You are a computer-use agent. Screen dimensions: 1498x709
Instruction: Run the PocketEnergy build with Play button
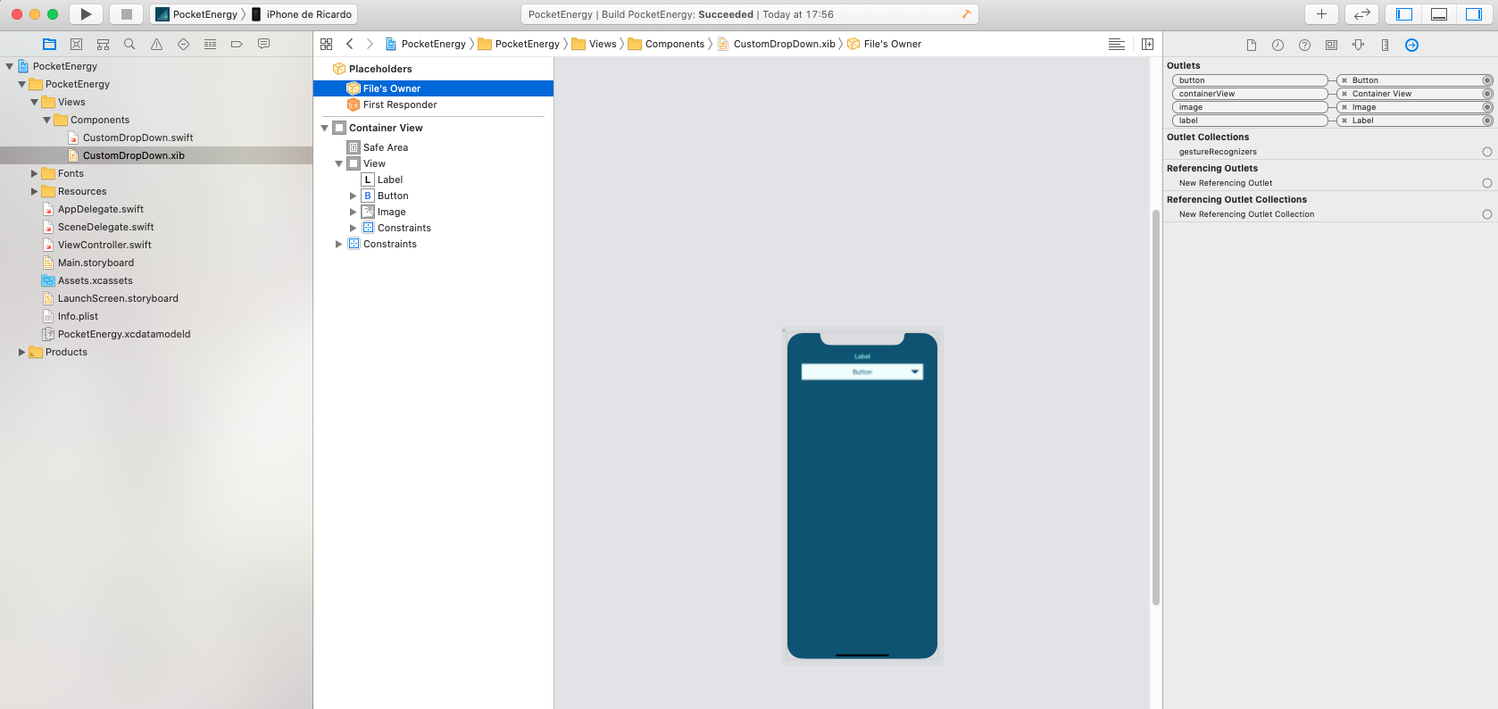tap(86, 14)
